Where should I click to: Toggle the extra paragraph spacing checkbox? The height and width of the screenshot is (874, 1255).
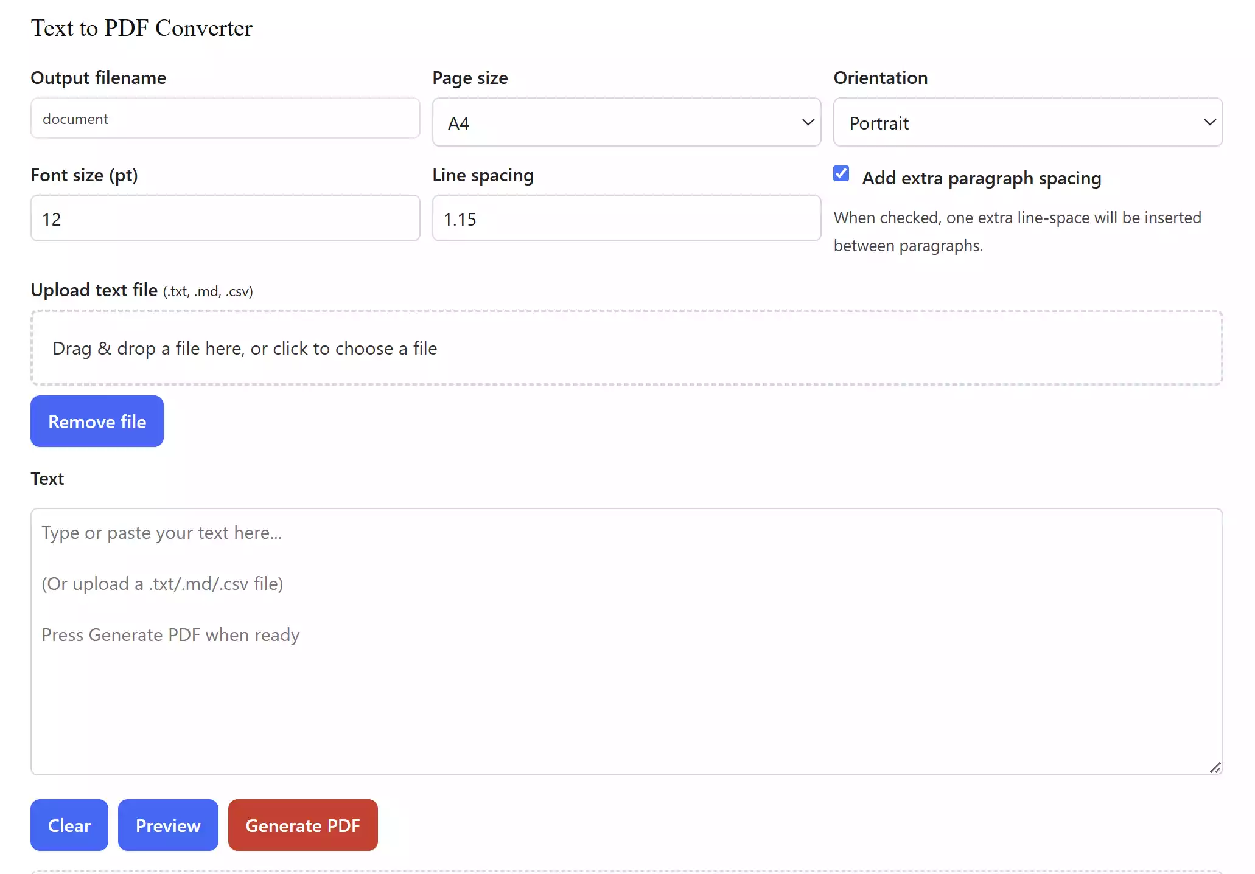(841, 174)
